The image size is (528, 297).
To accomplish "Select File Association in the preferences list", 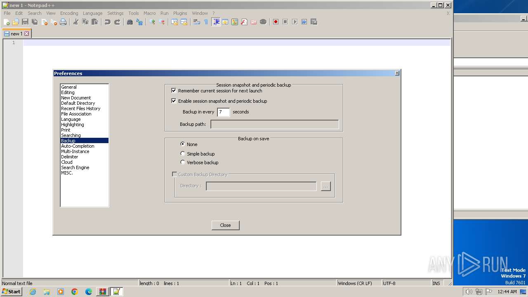I will coord(84,114).
